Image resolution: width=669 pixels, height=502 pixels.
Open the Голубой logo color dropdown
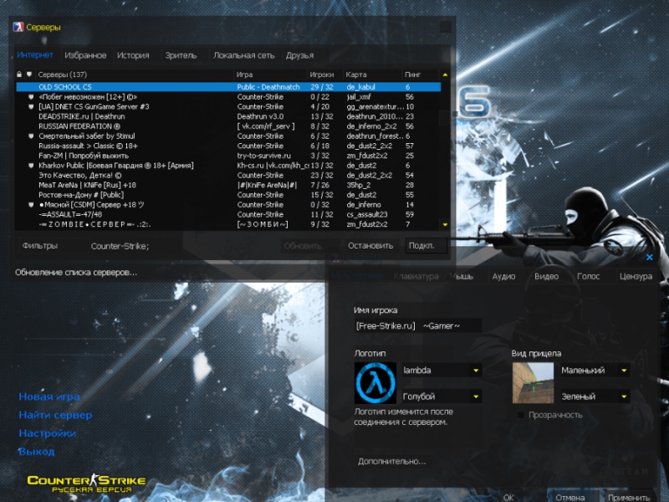[x=442, y=396]
